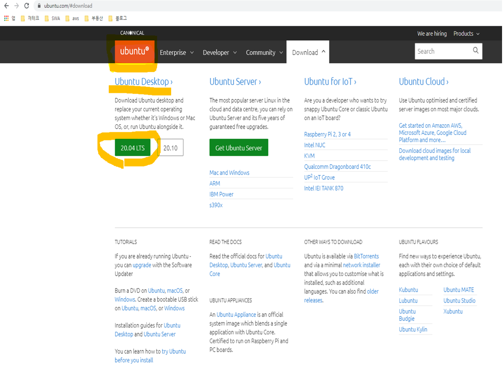504x373 pixels.
Task: Click the upgrade link in Tutorials
Action: pos(142,265)
